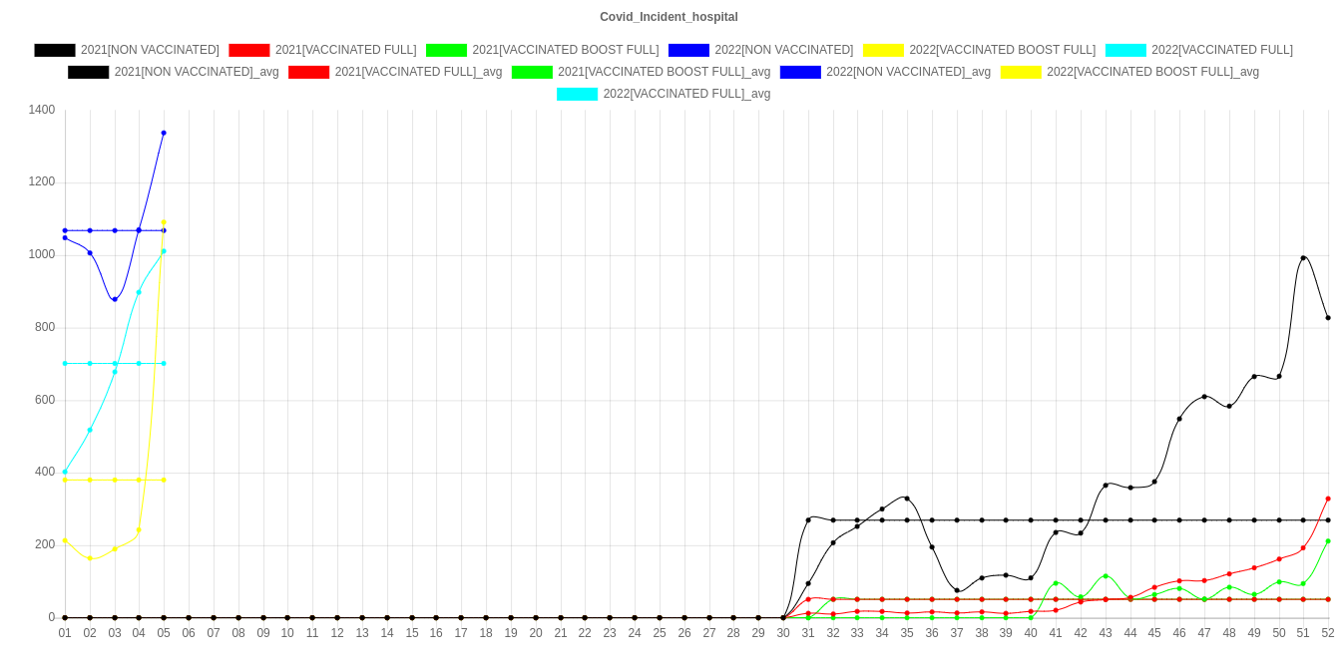Click the 2021[NON VACCINATED]_avg legend label
The image size is (1338, 668).
pos(197,72)
